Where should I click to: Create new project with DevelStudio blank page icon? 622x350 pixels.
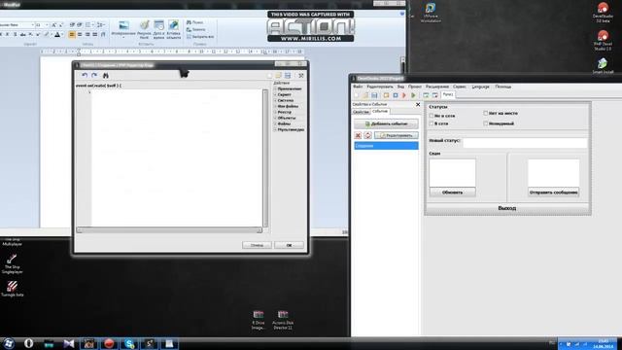click(x=357, y=95)
